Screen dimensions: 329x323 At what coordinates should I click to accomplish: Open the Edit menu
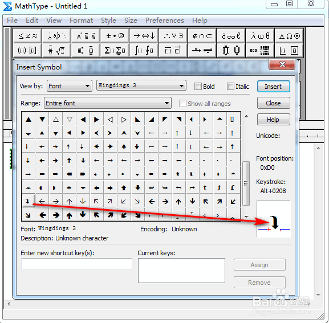click(x=32, y=21)
